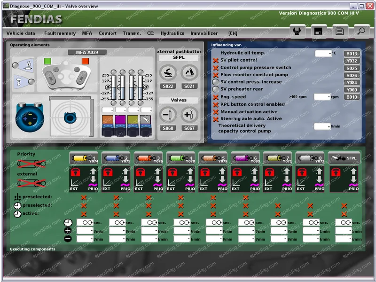
Task: Open the Transm. menu
Action: pyautogui.click(x=132, y=33)
